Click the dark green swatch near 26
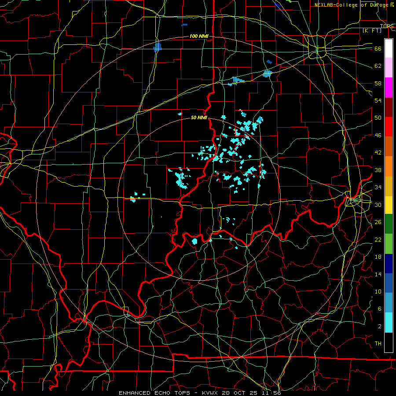Screen dimensions: 396x396 point(389,224)
